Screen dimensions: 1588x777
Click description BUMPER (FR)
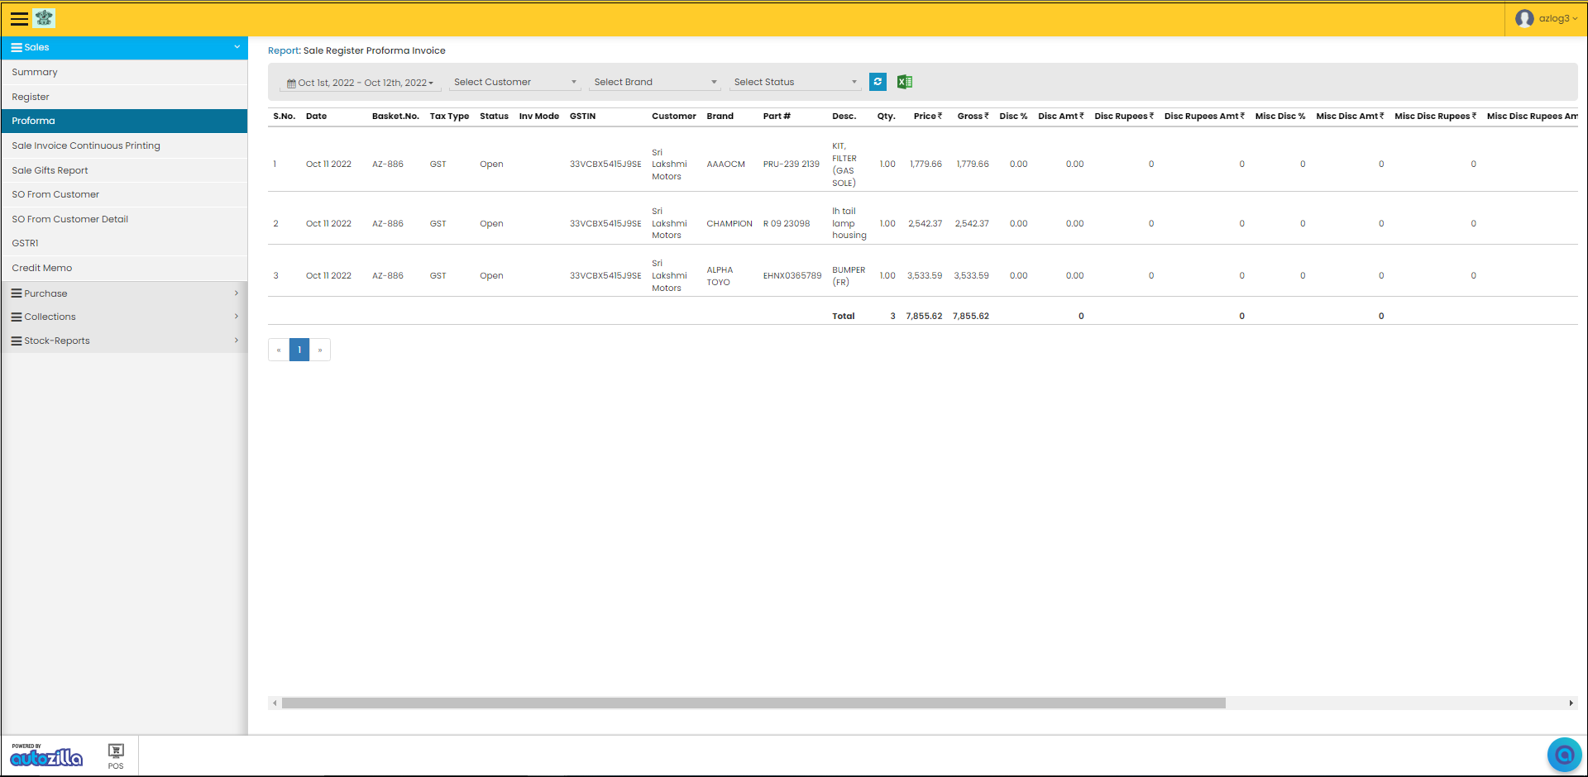pyautogui.click(x=849, y=276)
